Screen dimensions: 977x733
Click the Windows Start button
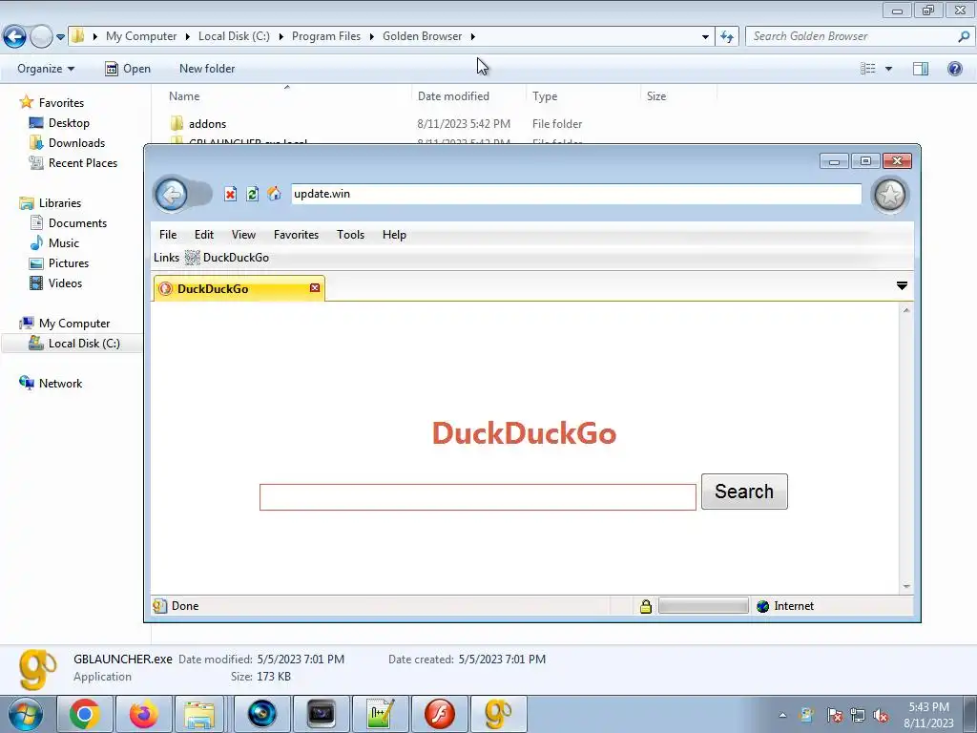click(x=25, y=714)
